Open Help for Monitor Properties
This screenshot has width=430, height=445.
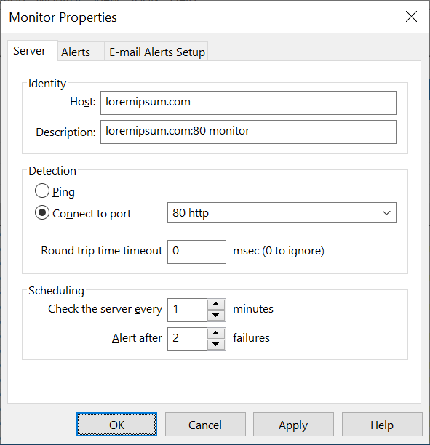(382, 425)
